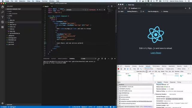Open the Online throttling dropdown in DevTools
192x108 pixels.
185,69
